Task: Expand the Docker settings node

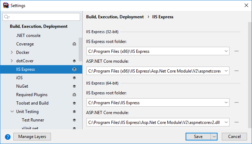Action: tap(12, 52)
